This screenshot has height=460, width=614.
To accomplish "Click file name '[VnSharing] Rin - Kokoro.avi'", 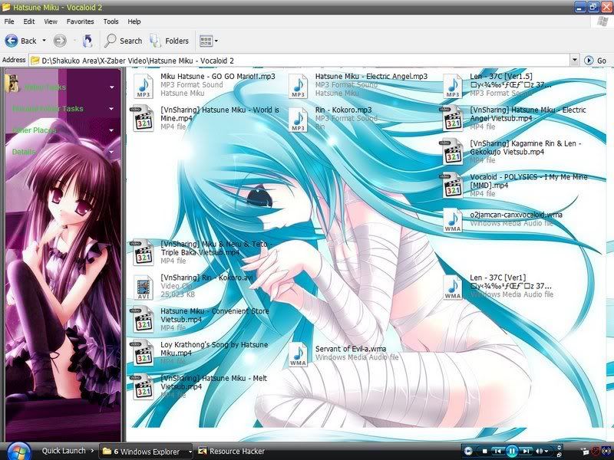I will point(206,278).
